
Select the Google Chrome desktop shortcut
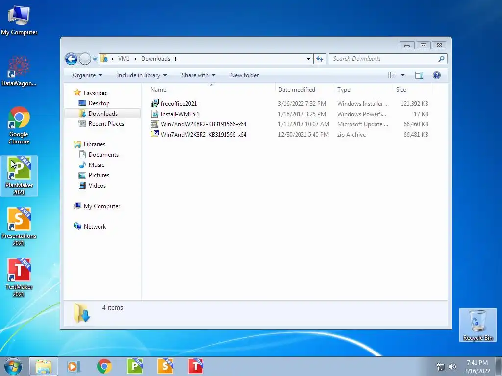click(x=19, y=125)
